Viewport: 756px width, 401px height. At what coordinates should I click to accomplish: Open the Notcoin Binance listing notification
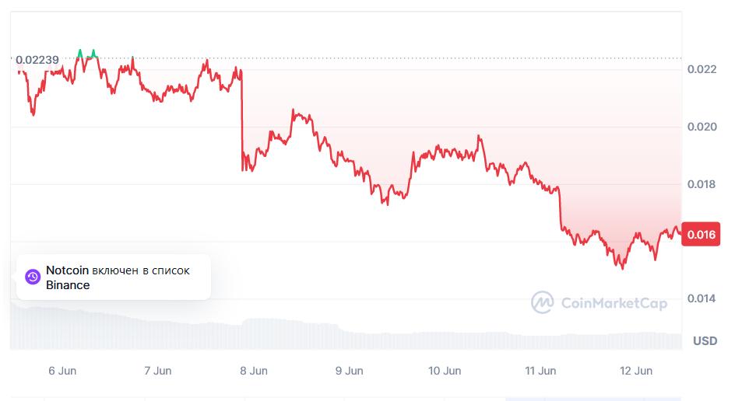[114, 277]
